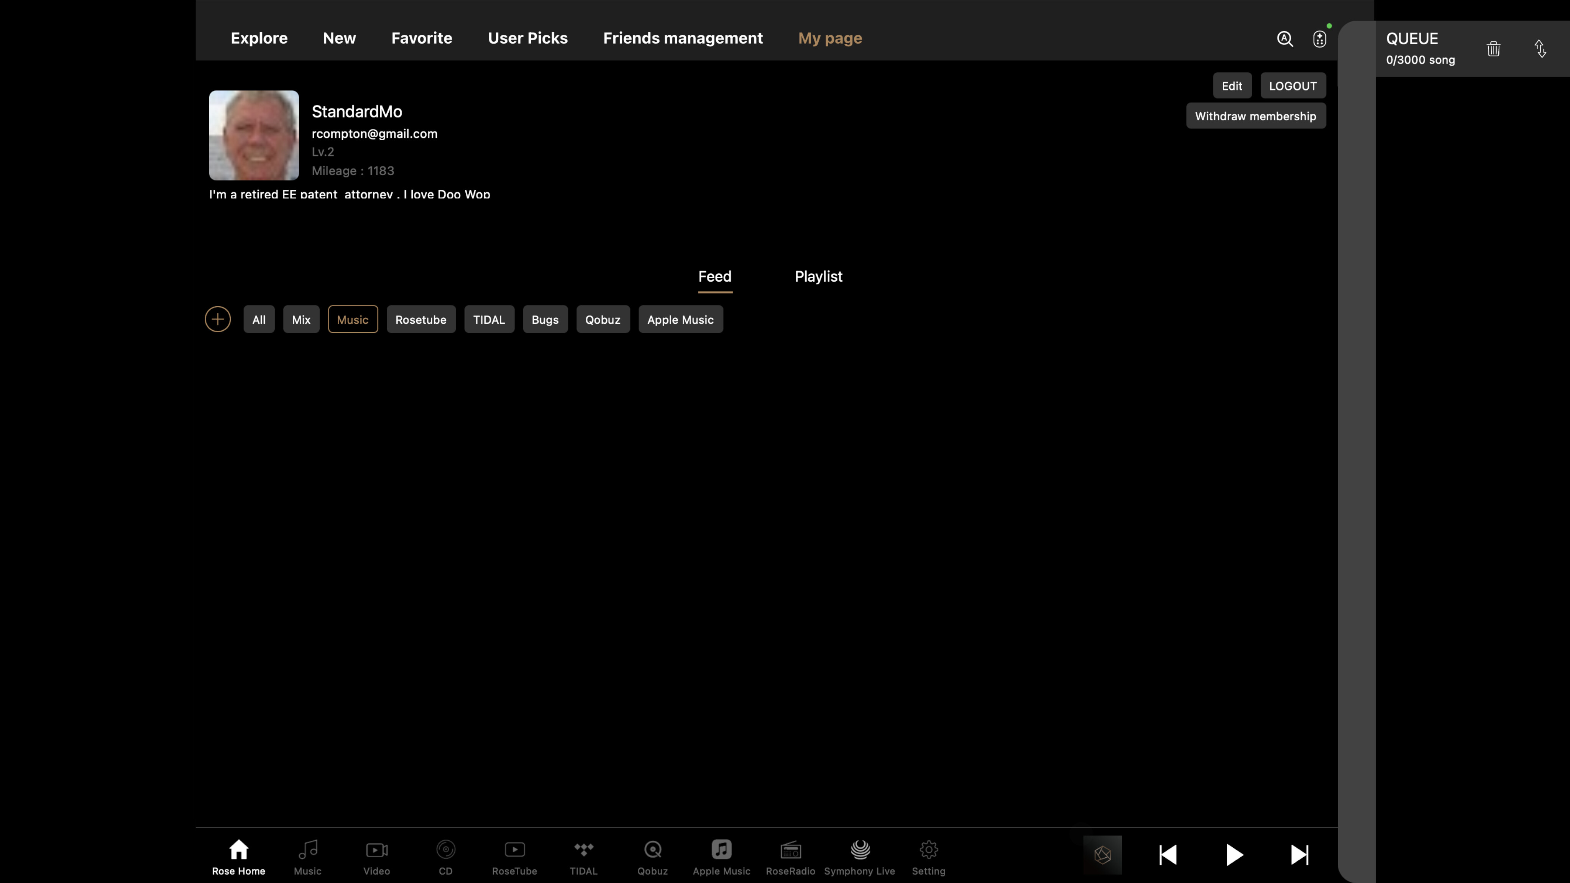1570x883 pixels.
Task: Open the remote control icon
Action: 1319,38
